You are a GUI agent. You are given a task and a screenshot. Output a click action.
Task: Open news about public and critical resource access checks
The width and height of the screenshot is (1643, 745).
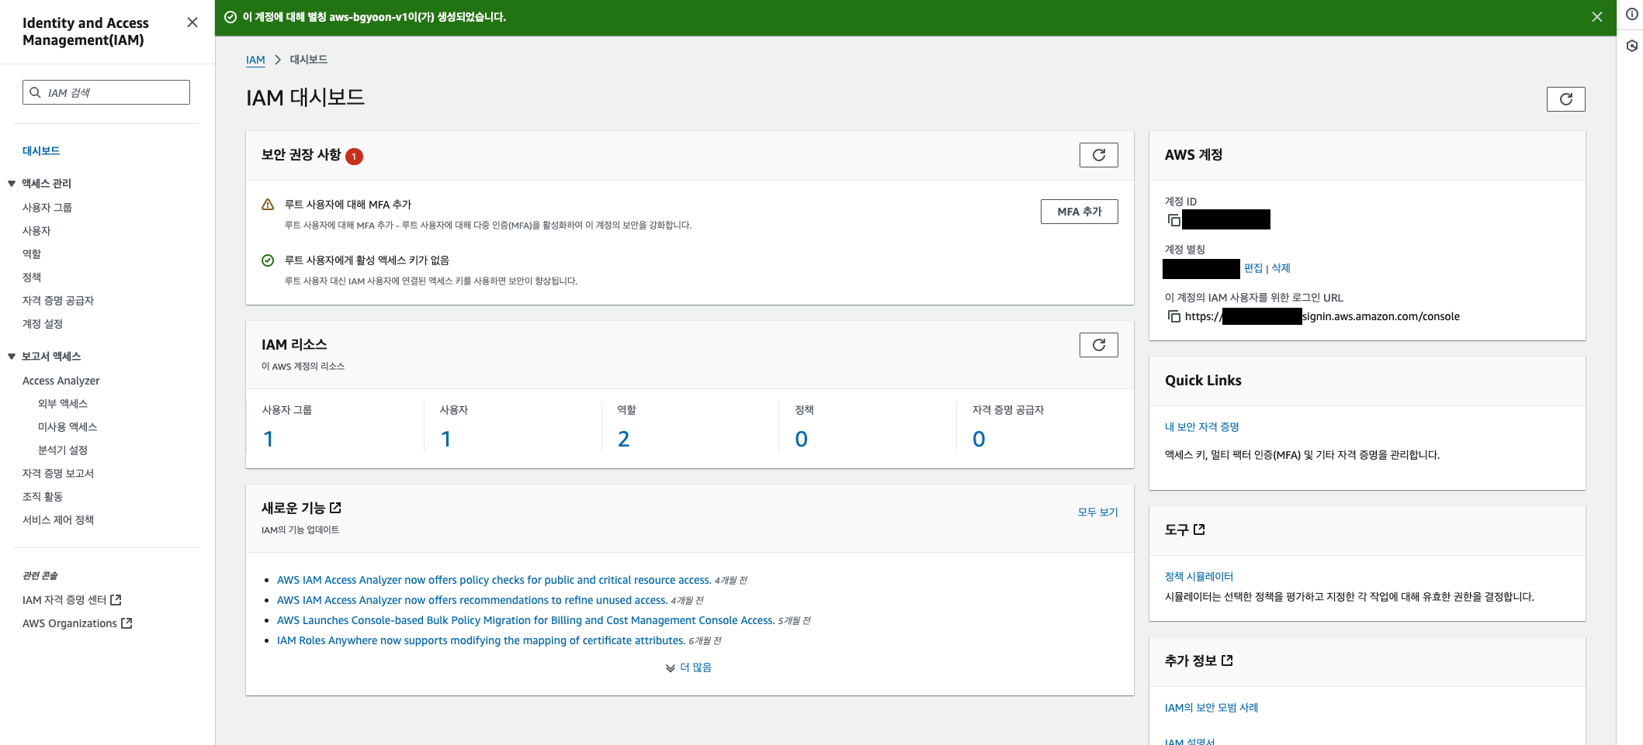(494, 580)
